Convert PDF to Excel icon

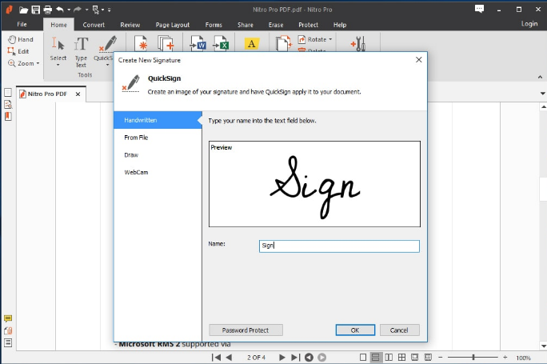[x=221, y=44]
